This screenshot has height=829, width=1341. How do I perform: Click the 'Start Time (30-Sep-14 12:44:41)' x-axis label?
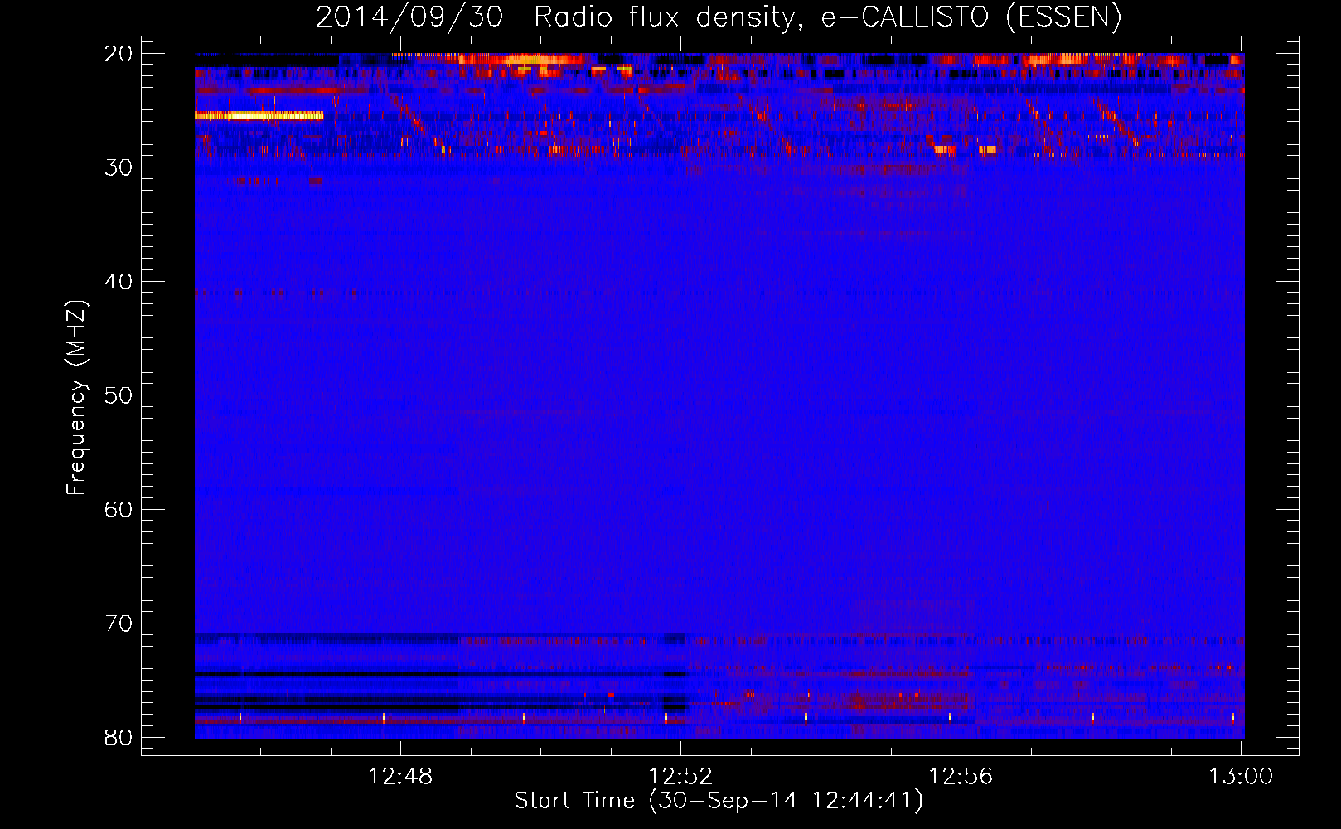(x=719, y=801)
